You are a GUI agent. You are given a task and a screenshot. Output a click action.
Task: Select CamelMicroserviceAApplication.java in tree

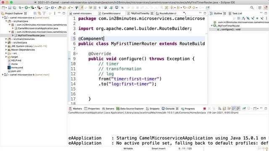coord(38,28)
